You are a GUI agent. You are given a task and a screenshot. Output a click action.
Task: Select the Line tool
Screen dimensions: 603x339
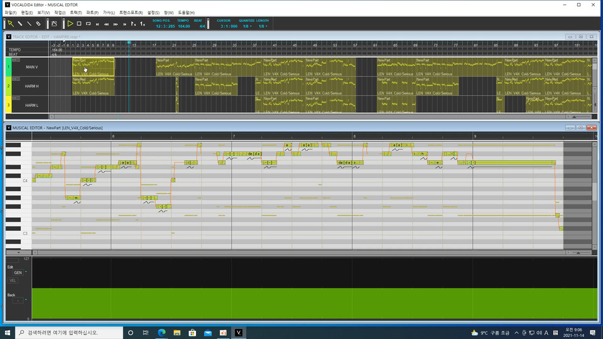[30, 24]
